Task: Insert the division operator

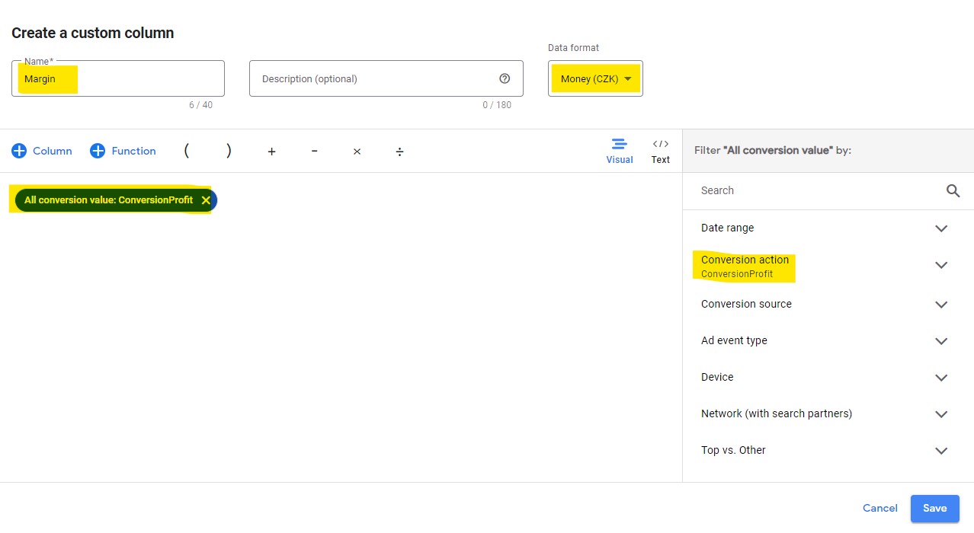Action: tap(399, 152)
